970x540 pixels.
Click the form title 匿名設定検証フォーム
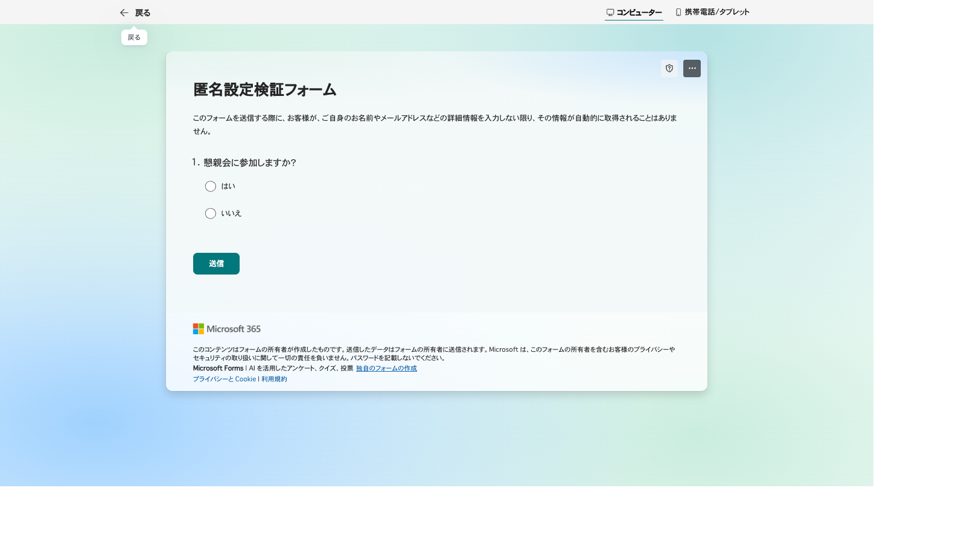click(x=265, y=90)
